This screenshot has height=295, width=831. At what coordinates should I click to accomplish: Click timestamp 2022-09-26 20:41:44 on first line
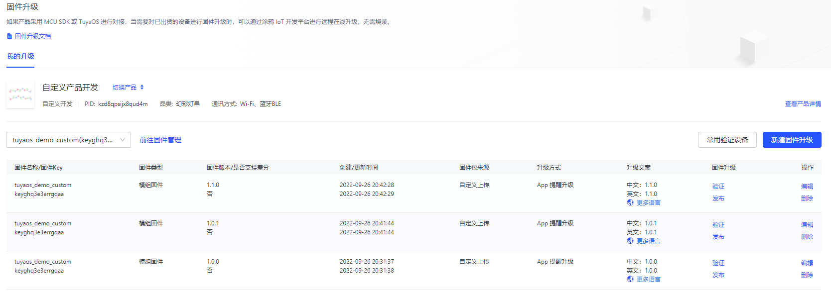pyautogui.click(x=367, y=223)
